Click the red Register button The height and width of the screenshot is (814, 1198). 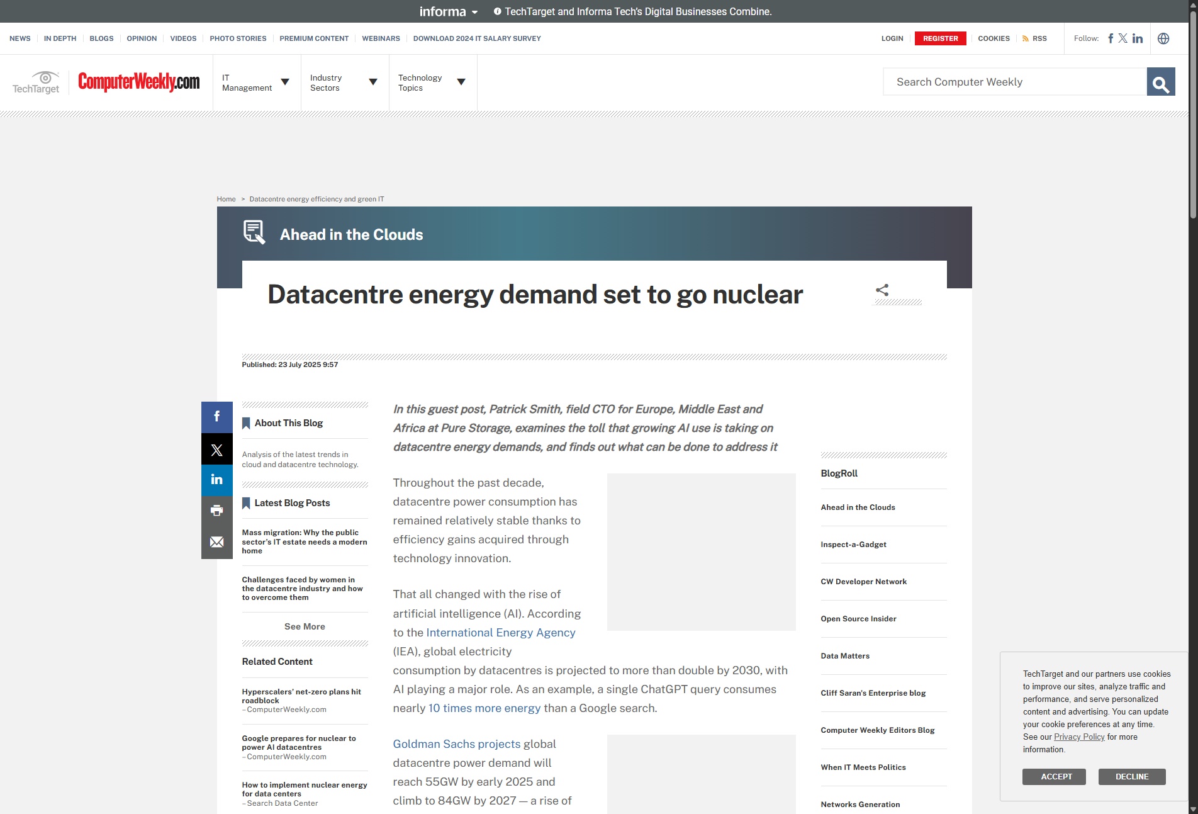coord(941,38)
